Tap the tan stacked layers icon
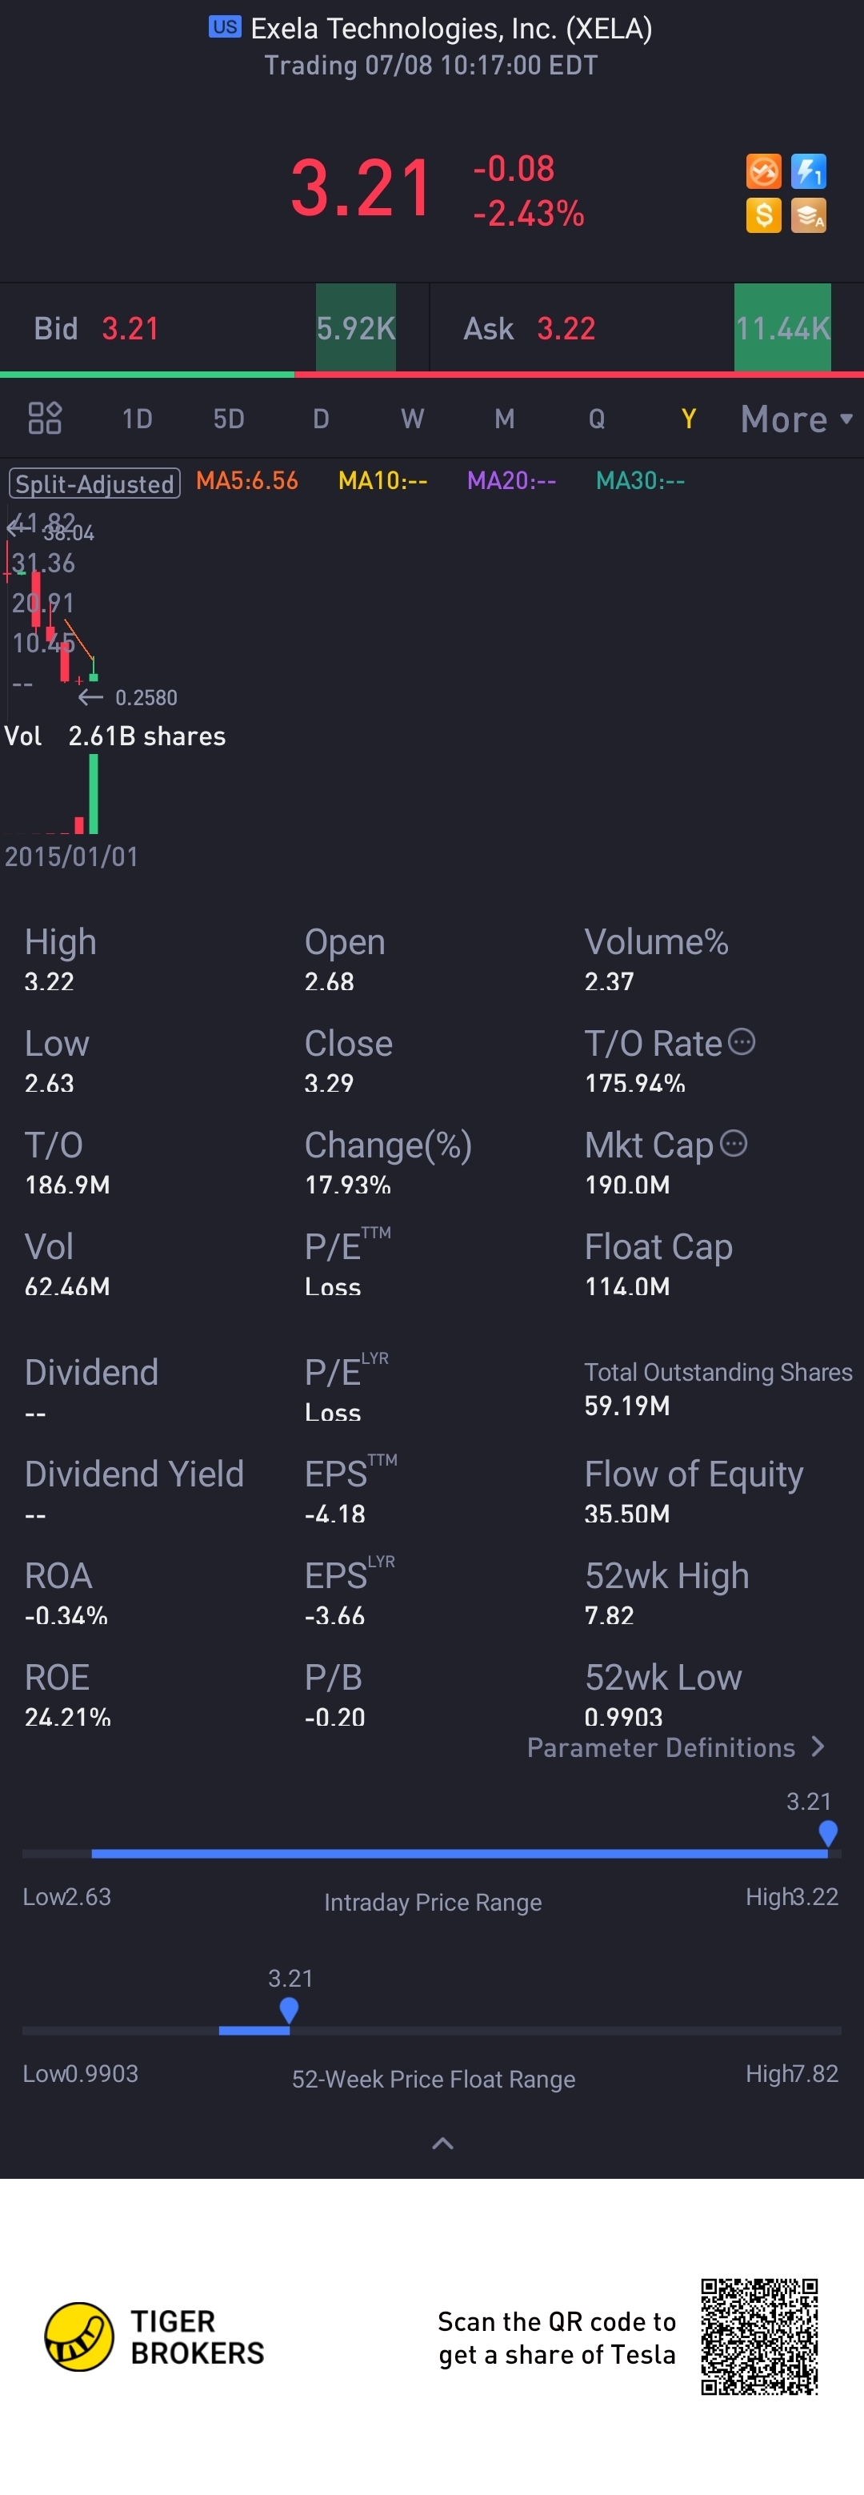This screenshot has width=864, height=2495. click(809, 215)
